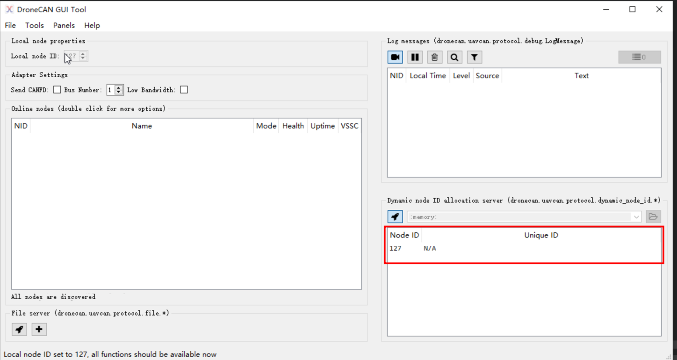Open log search with magnifier icon
Image resolution: width=677 pixels, height=360 pixels.
454,57
